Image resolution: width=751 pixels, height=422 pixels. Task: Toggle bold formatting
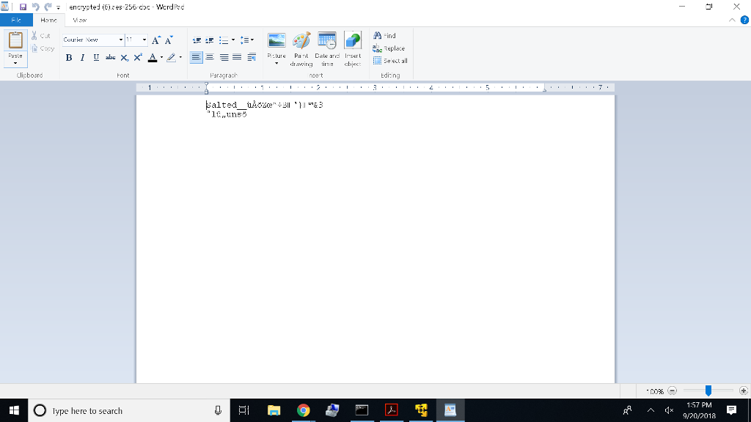pos(68,57)
